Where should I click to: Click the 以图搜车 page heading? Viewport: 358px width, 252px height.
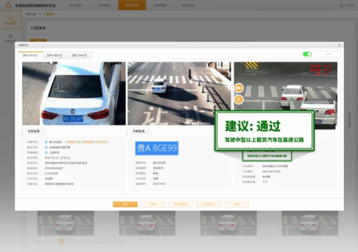39,28
